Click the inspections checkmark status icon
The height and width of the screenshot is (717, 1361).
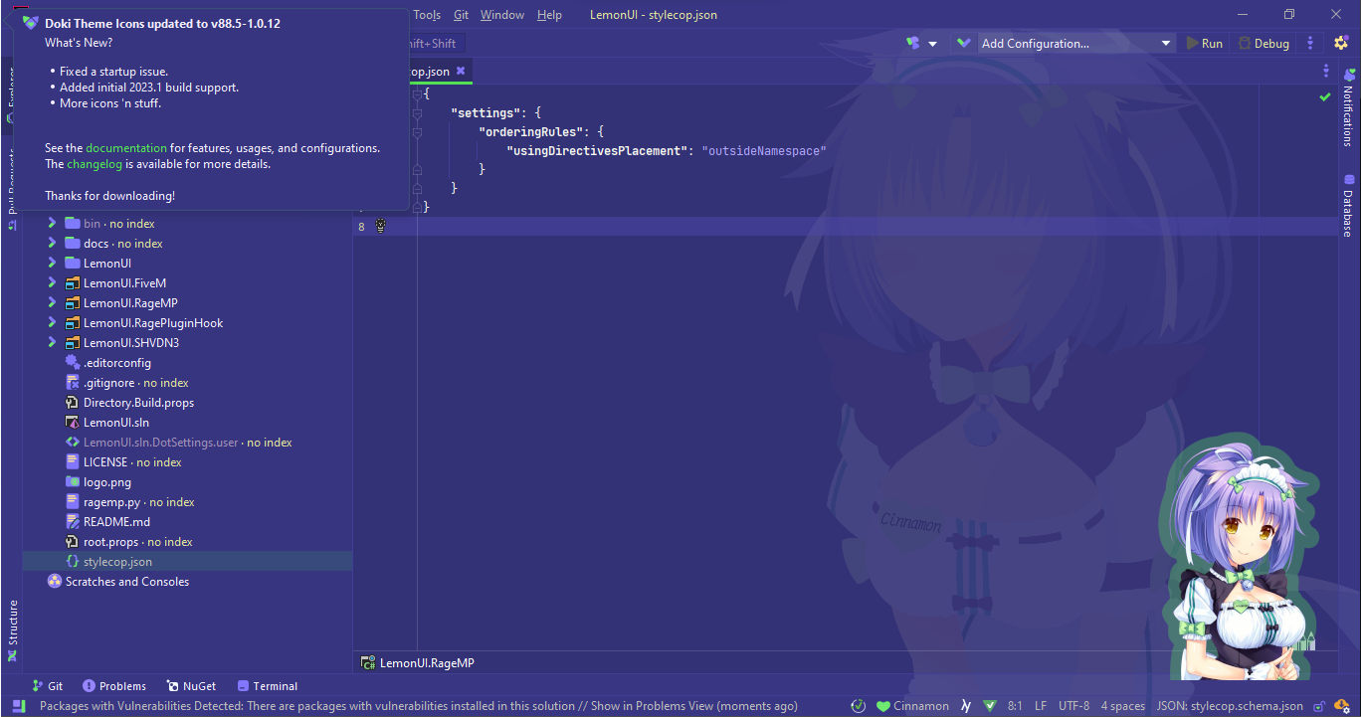tap(1324, 96)
